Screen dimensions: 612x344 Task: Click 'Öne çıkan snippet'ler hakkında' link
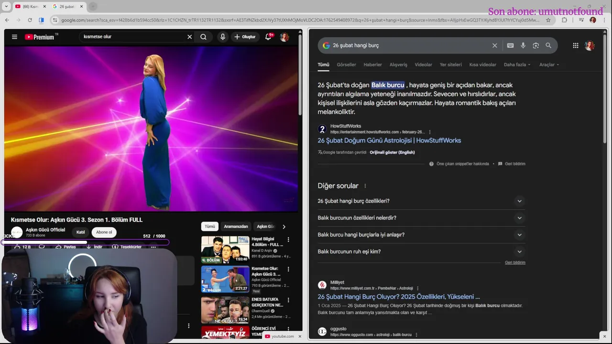point(463,164)
